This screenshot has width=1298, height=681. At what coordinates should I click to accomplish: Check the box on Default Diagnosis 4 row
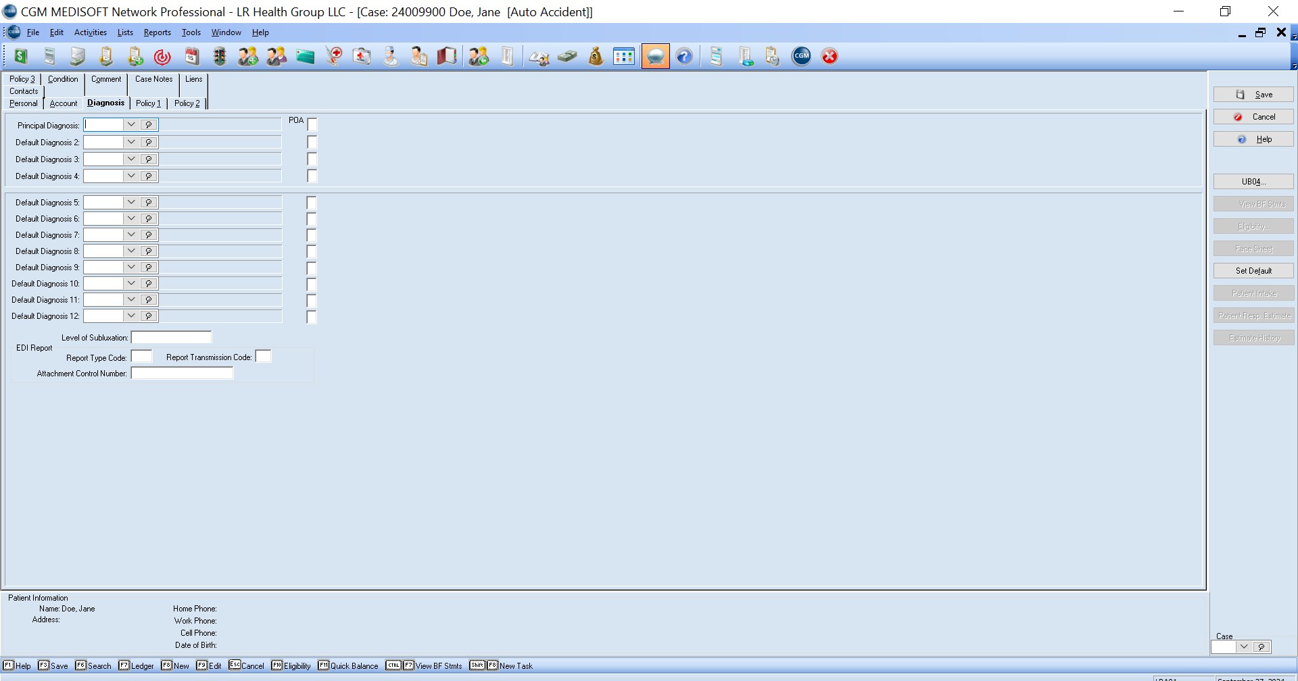(x=312, y=176)
